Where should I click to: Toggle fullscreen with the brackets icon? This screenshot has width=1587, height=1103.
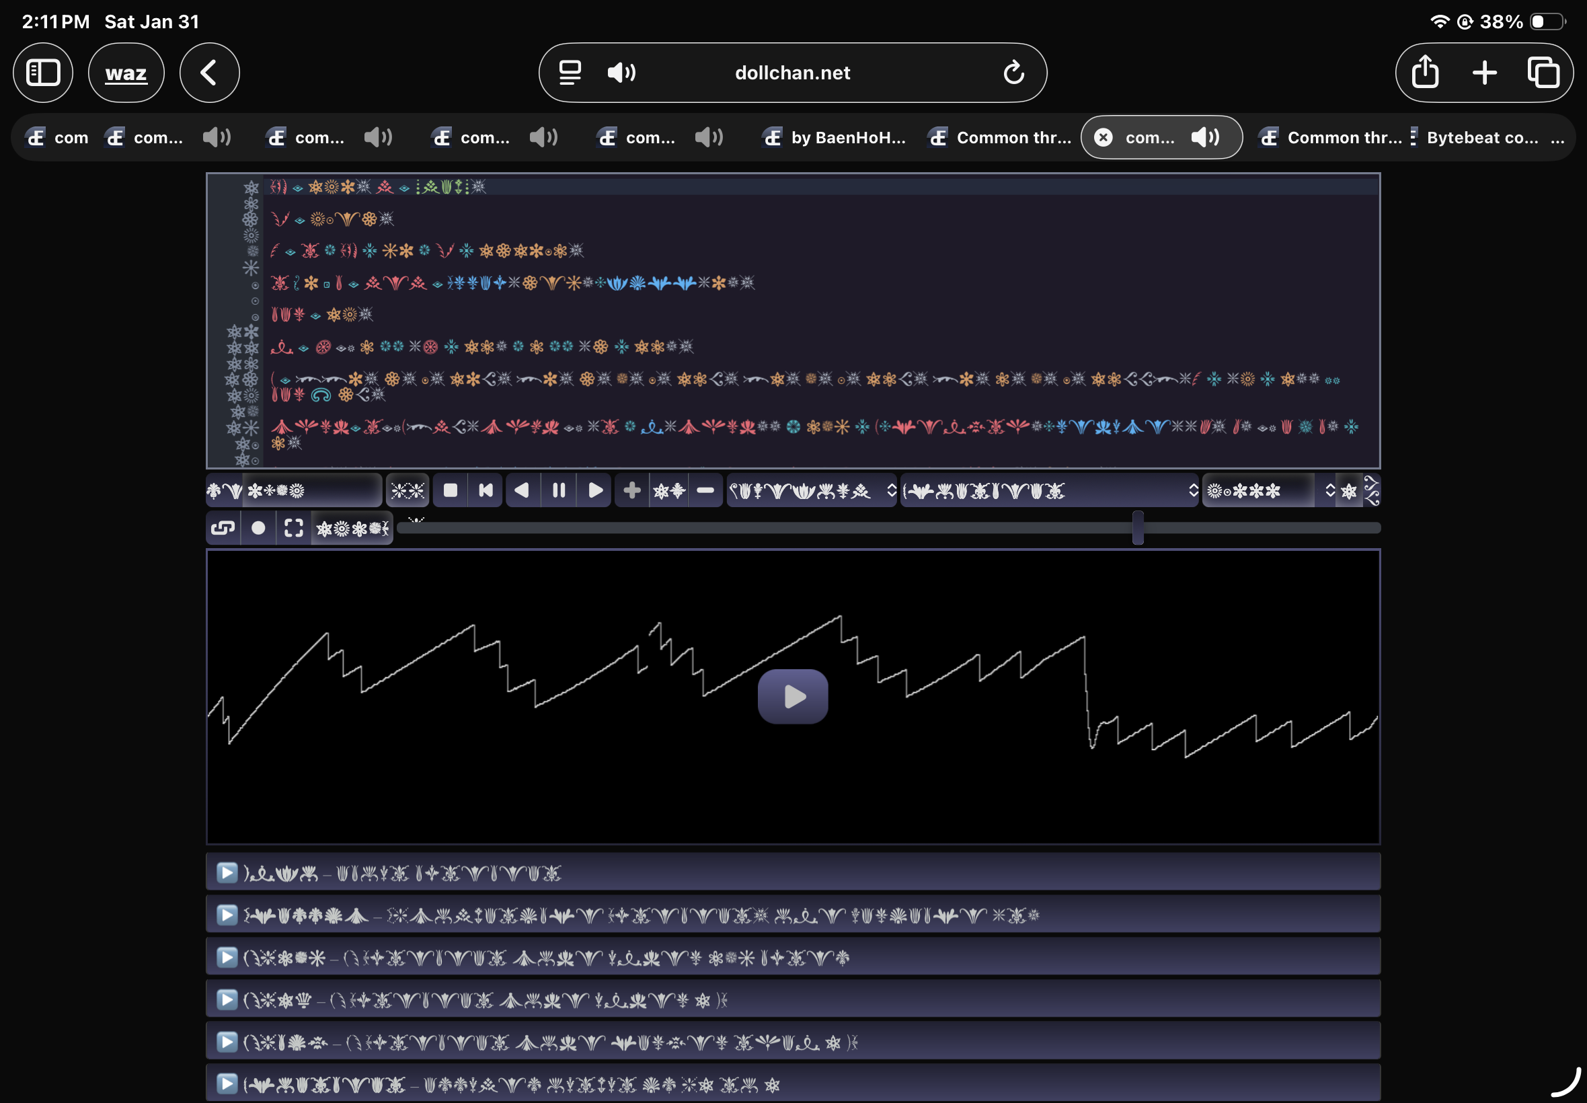coord(294,529)
